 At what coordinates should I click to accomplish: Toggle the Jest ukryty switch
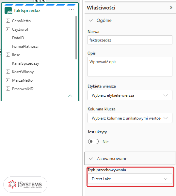click(93, 141)
